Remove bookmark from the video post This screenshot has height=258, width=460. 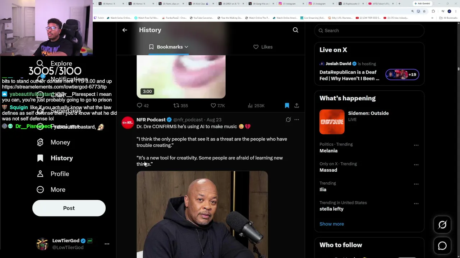click(x=287, y=105)
